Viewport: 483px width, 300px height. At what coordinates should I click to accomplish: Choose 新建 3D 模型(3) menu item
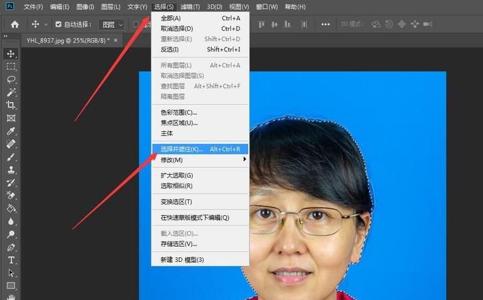coord(200,260)
